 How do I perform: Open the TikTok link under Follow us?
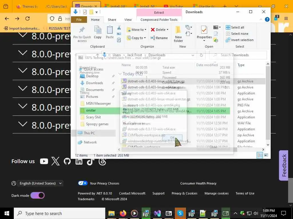[90, 161]
